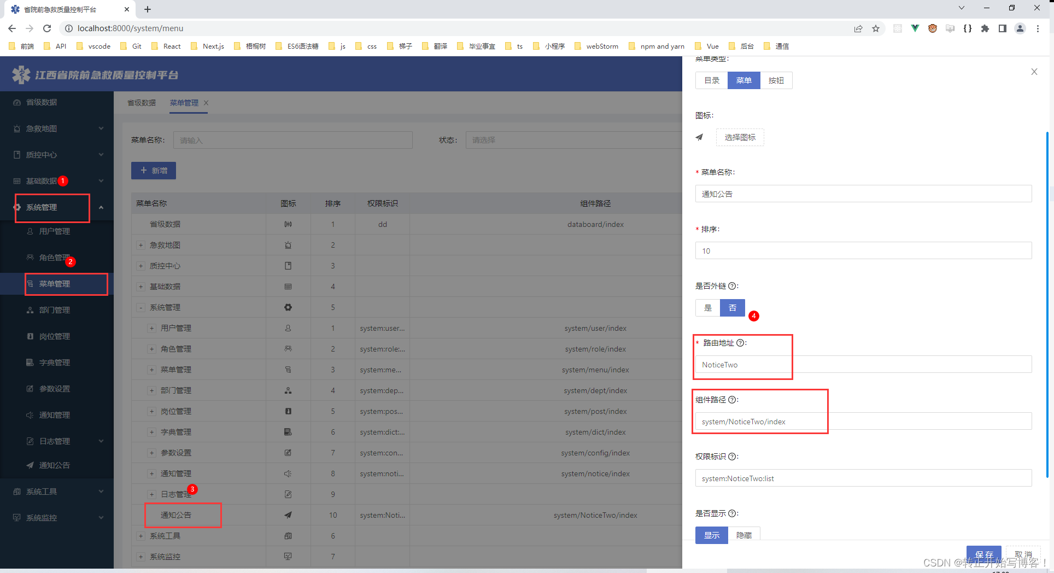Click the 是否显示 help question icon
The height and width of the screenshot is (573, 1054).
[x=732, y=513]
